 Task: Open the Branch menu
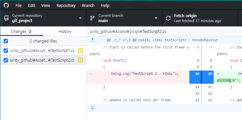pos(88,6)
